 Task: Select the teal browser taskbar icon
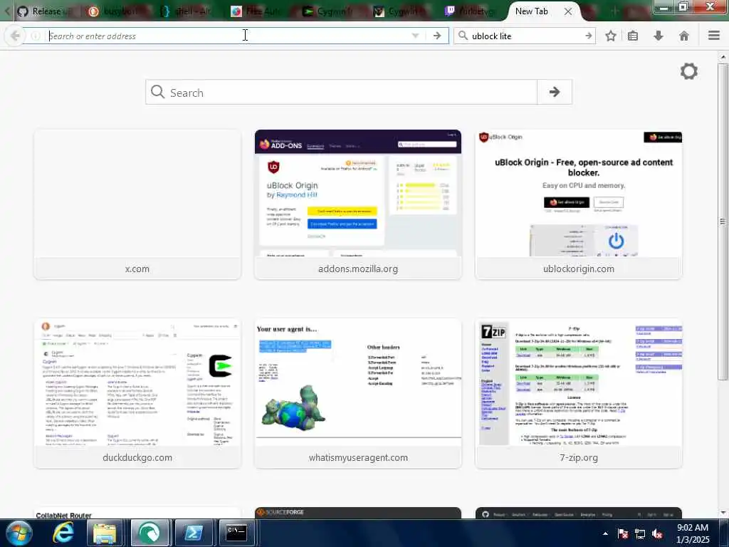pos(150,533)
